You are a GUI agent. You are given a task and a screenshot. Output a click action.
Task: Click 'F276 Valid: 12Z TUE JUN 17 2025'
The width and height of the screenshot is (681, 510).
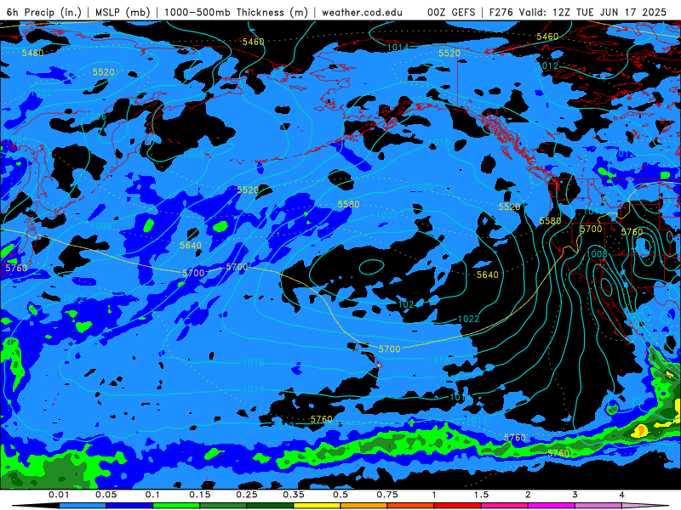pyautogui.click(x=578, y=12)
